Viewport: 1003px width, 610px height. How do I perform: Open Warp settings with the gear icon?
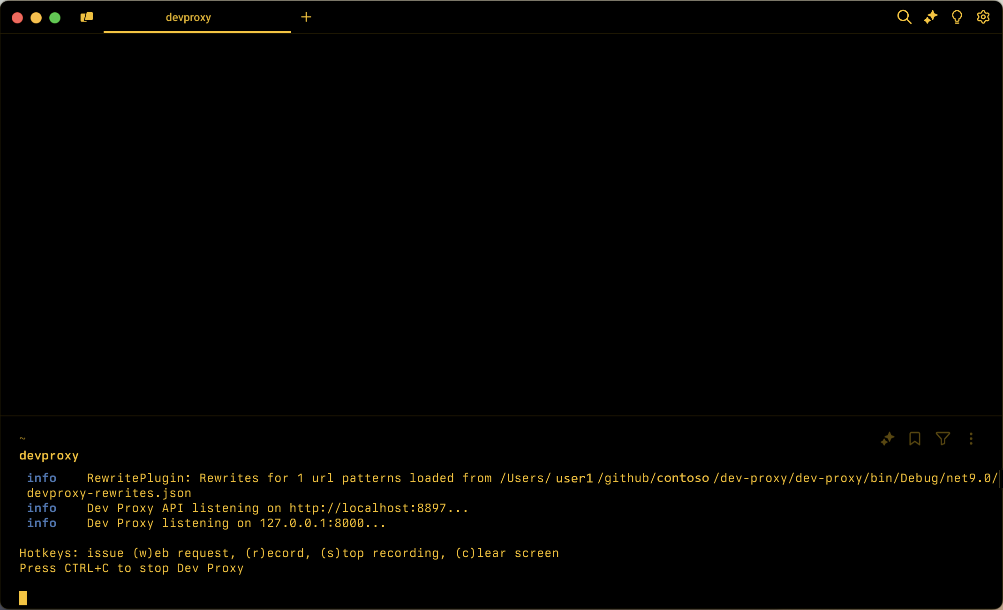tap(983, 17)
